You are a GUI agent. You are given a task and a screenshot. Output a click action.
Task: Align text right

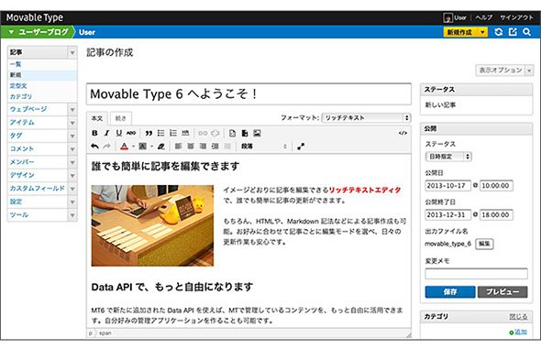[203, 147]
